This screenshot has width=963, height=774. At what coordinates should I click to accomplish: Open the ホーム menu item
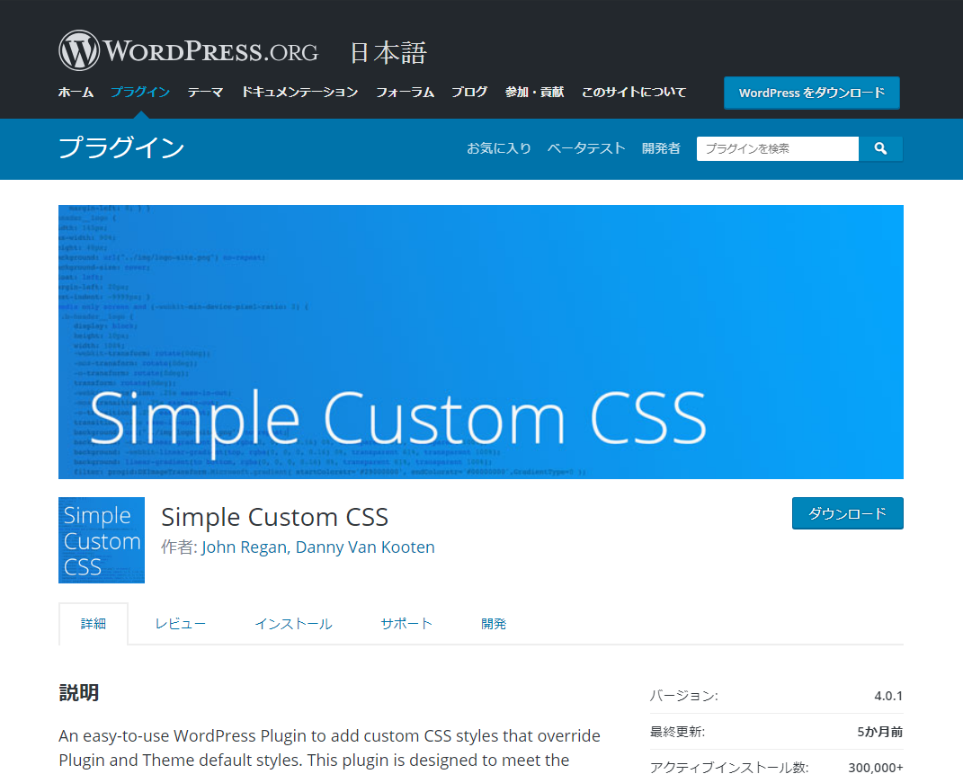click(76, 92)
